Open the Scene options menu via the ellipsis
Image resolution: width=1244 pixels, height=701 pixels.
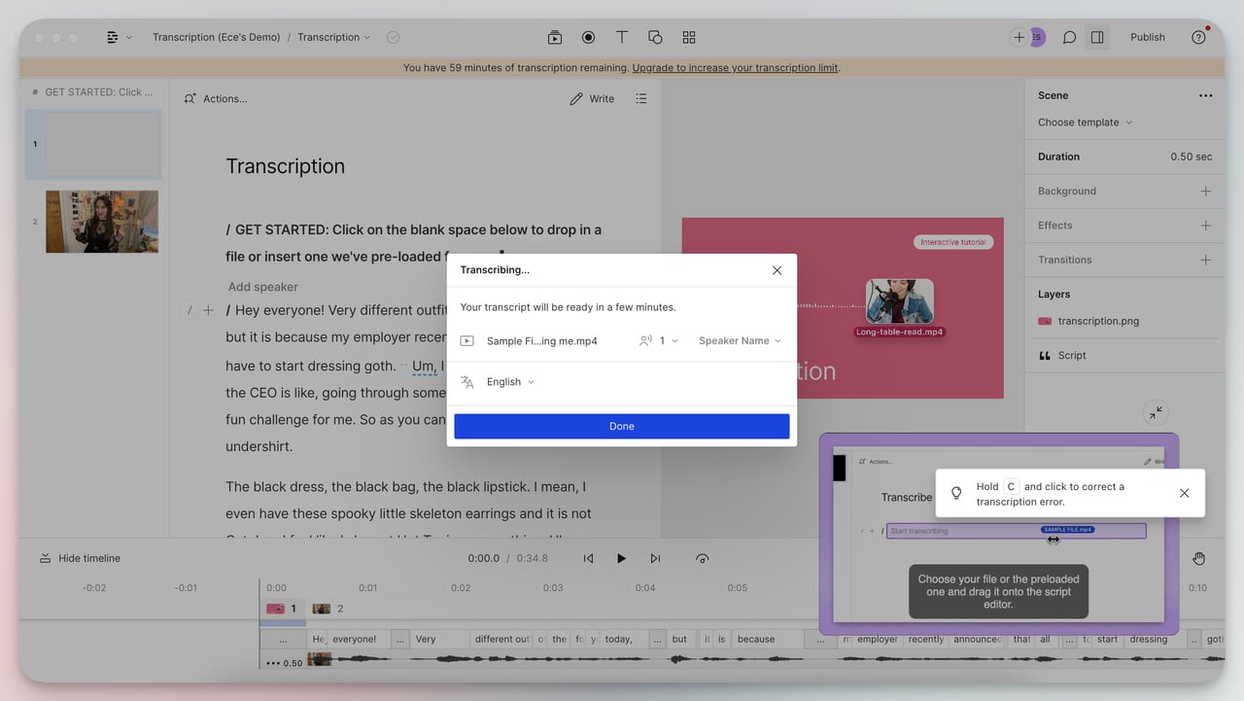tap(1205, 95)
